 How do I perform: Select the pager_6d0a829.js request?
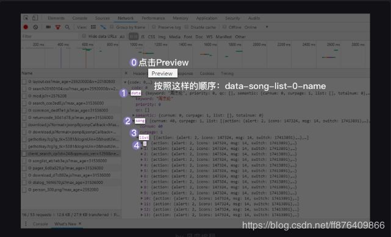(x=71, y=168)
